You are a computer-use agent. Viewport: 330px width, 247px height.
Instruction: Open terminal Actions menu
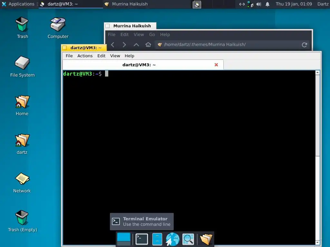click(x=85, y=56)
